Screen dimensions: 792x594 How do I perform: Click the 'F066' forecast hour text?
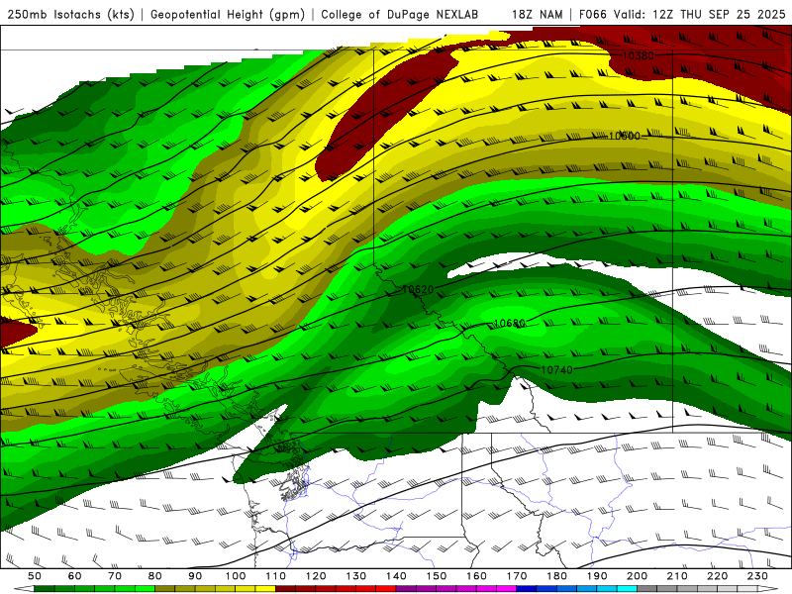tap(592, 14)
